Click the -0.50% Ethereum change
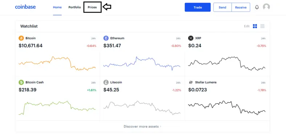This screenshot has height=134, width=286. tap(176, 46)
